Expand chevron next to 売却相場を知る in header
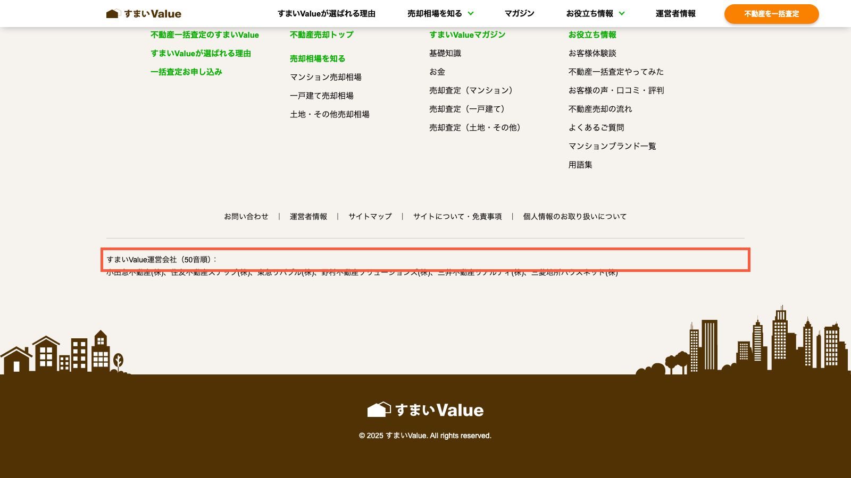The image size is (851, 478). pos(471,14)
